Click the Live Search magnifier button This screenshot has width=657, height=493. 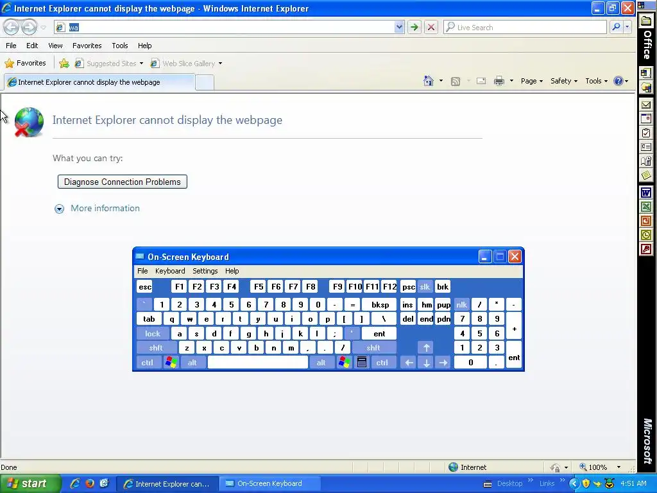tap(616, 27)
